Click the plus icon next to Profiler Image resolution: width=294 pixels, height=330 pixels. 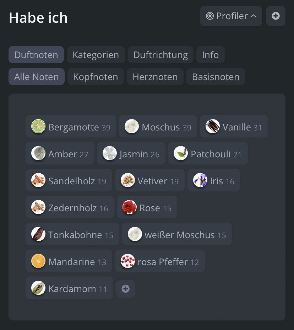(x=276, y=16)
